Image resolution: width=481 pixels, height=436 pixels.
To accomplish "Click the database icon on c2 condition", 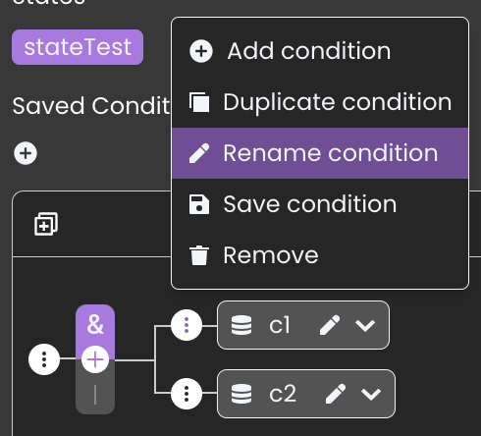I will point(241,394).
